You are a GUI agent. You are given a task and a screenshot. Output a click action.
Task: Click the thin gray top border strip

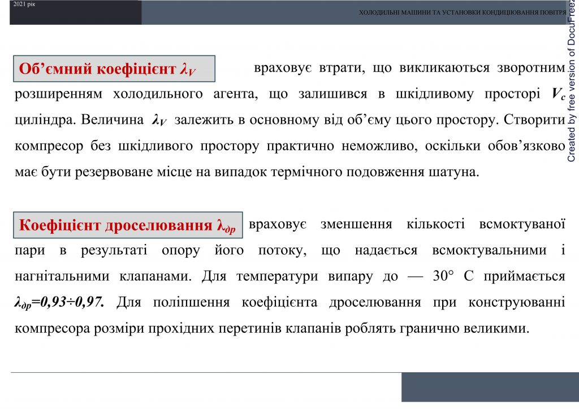click(x=283, y=1)
